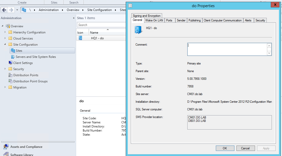This screenshot has height=156, width=282.
Task: Collapse the Site Configuration node
Action: (5, 44)
